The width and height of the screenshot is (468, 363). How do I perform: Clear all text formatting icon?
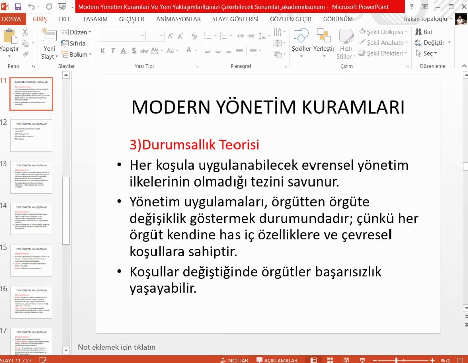pos(194,36)
